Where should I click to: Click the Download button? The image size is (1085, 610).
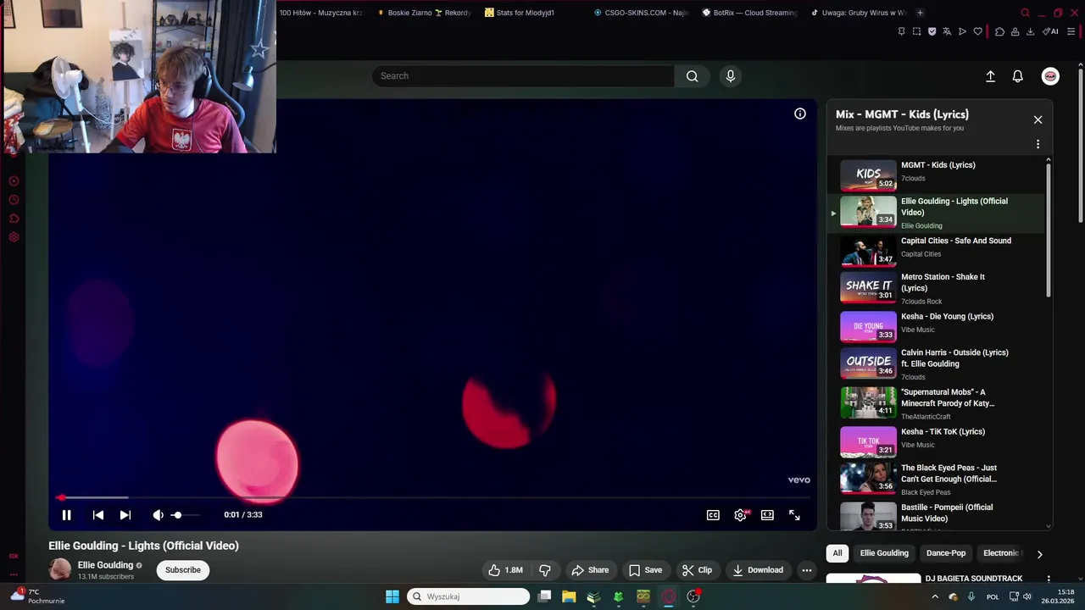point(758,570)
